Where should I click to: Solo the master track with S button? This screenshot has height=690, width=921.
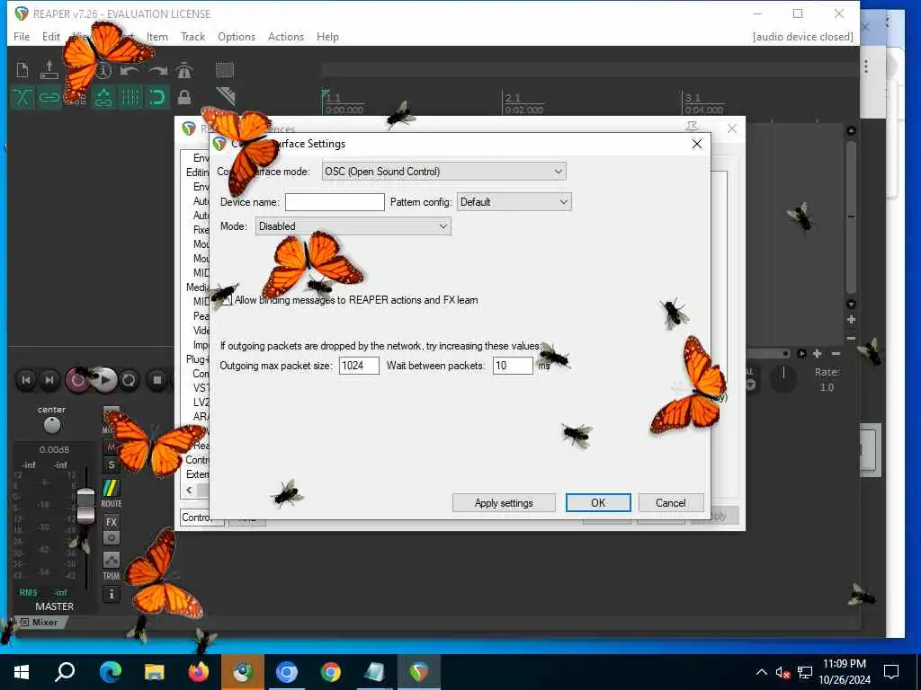pos(111,465)
